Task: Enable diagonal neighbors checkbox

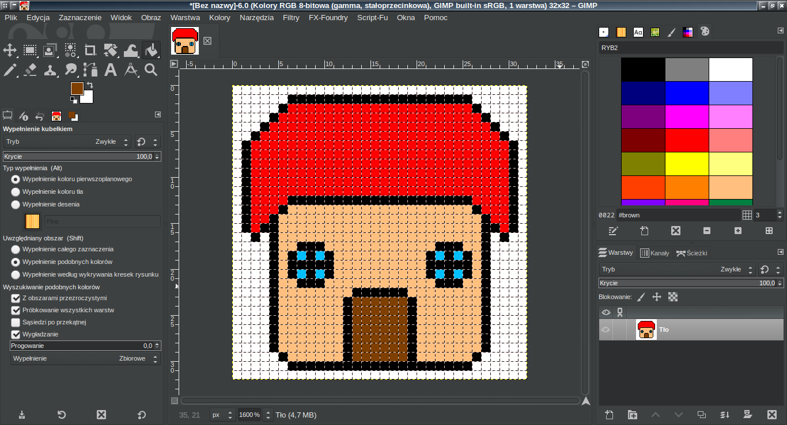Action: click(x=16, y=323)
